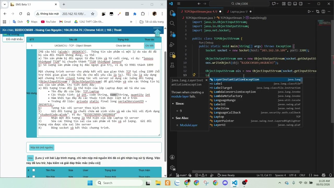Click LTM_CODE command center search box

(240, 4)
